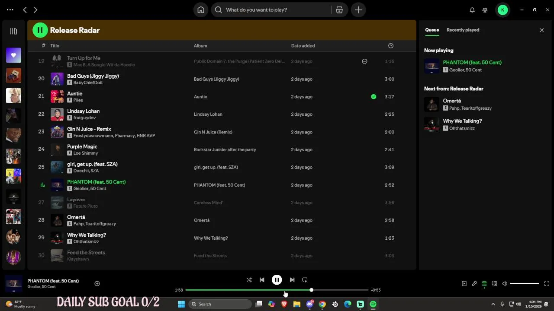Click the plus Create button in the top bar
The width and height of the screenshot is (554, 311).
358,10
